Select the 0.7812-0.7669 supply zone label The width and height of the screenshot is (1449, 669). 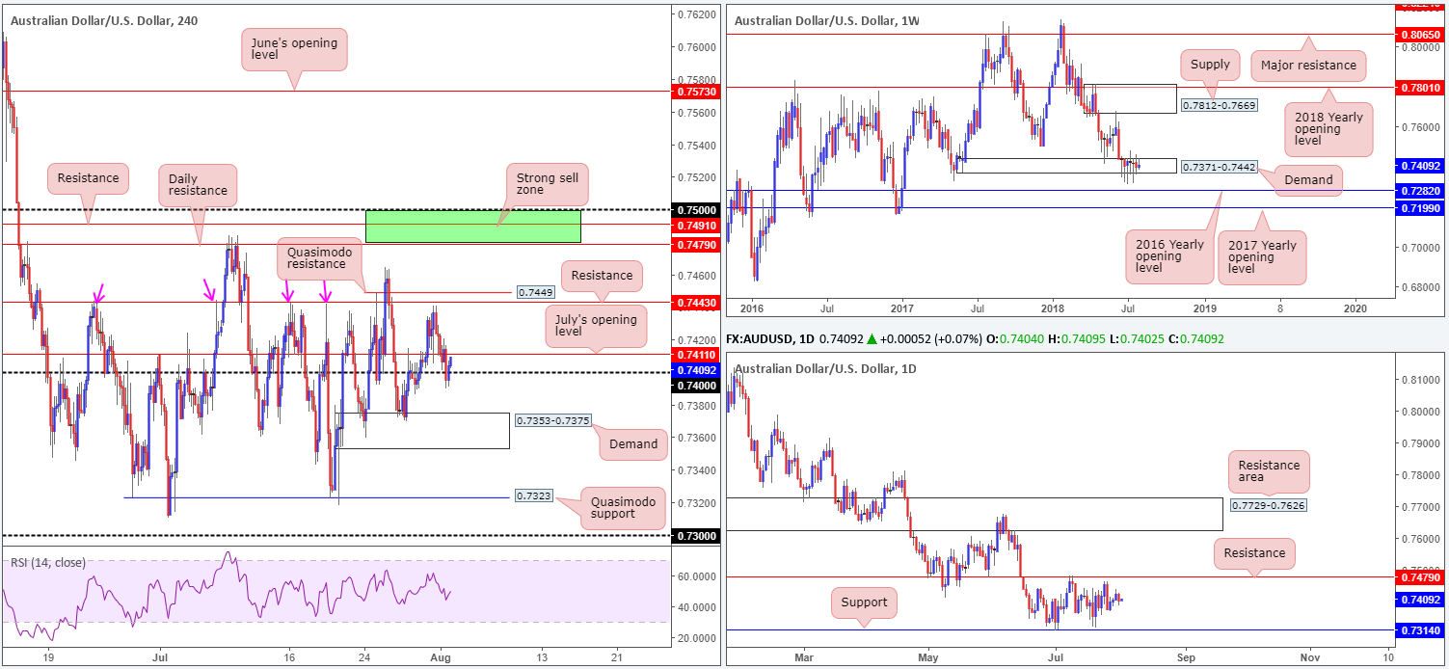1218,104
